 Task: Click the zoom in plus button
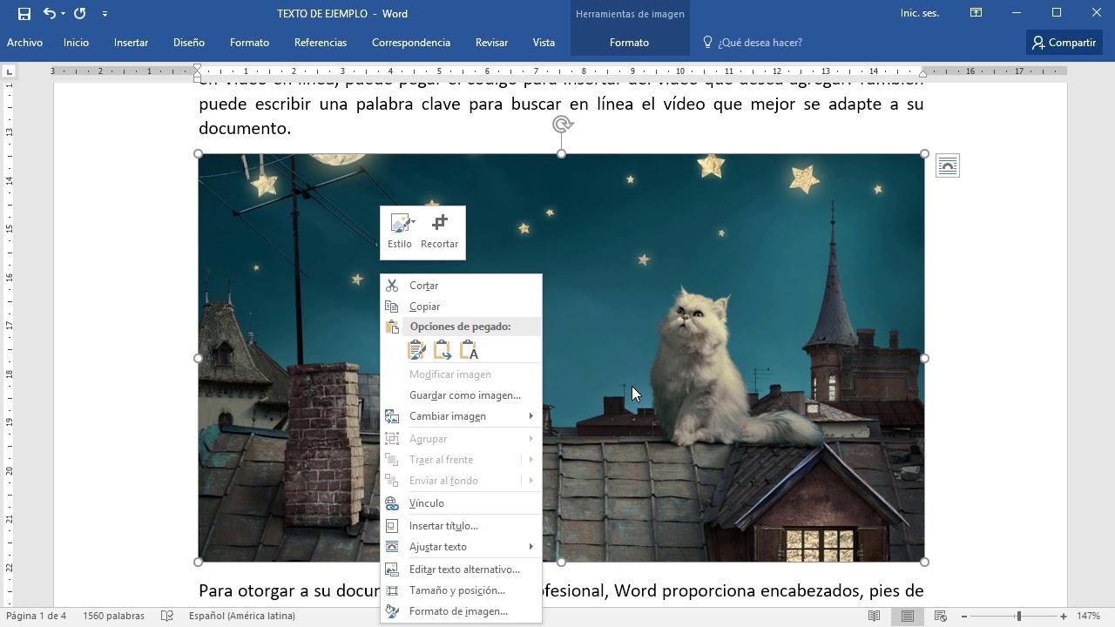[x=1064, y=616]
